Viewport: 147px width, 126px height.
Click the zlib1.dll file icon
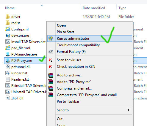pos(8,98)
